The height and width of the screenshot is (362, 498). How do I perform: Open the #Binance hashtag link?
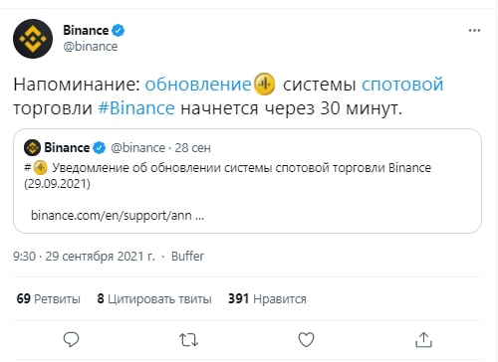click(136, 108)
